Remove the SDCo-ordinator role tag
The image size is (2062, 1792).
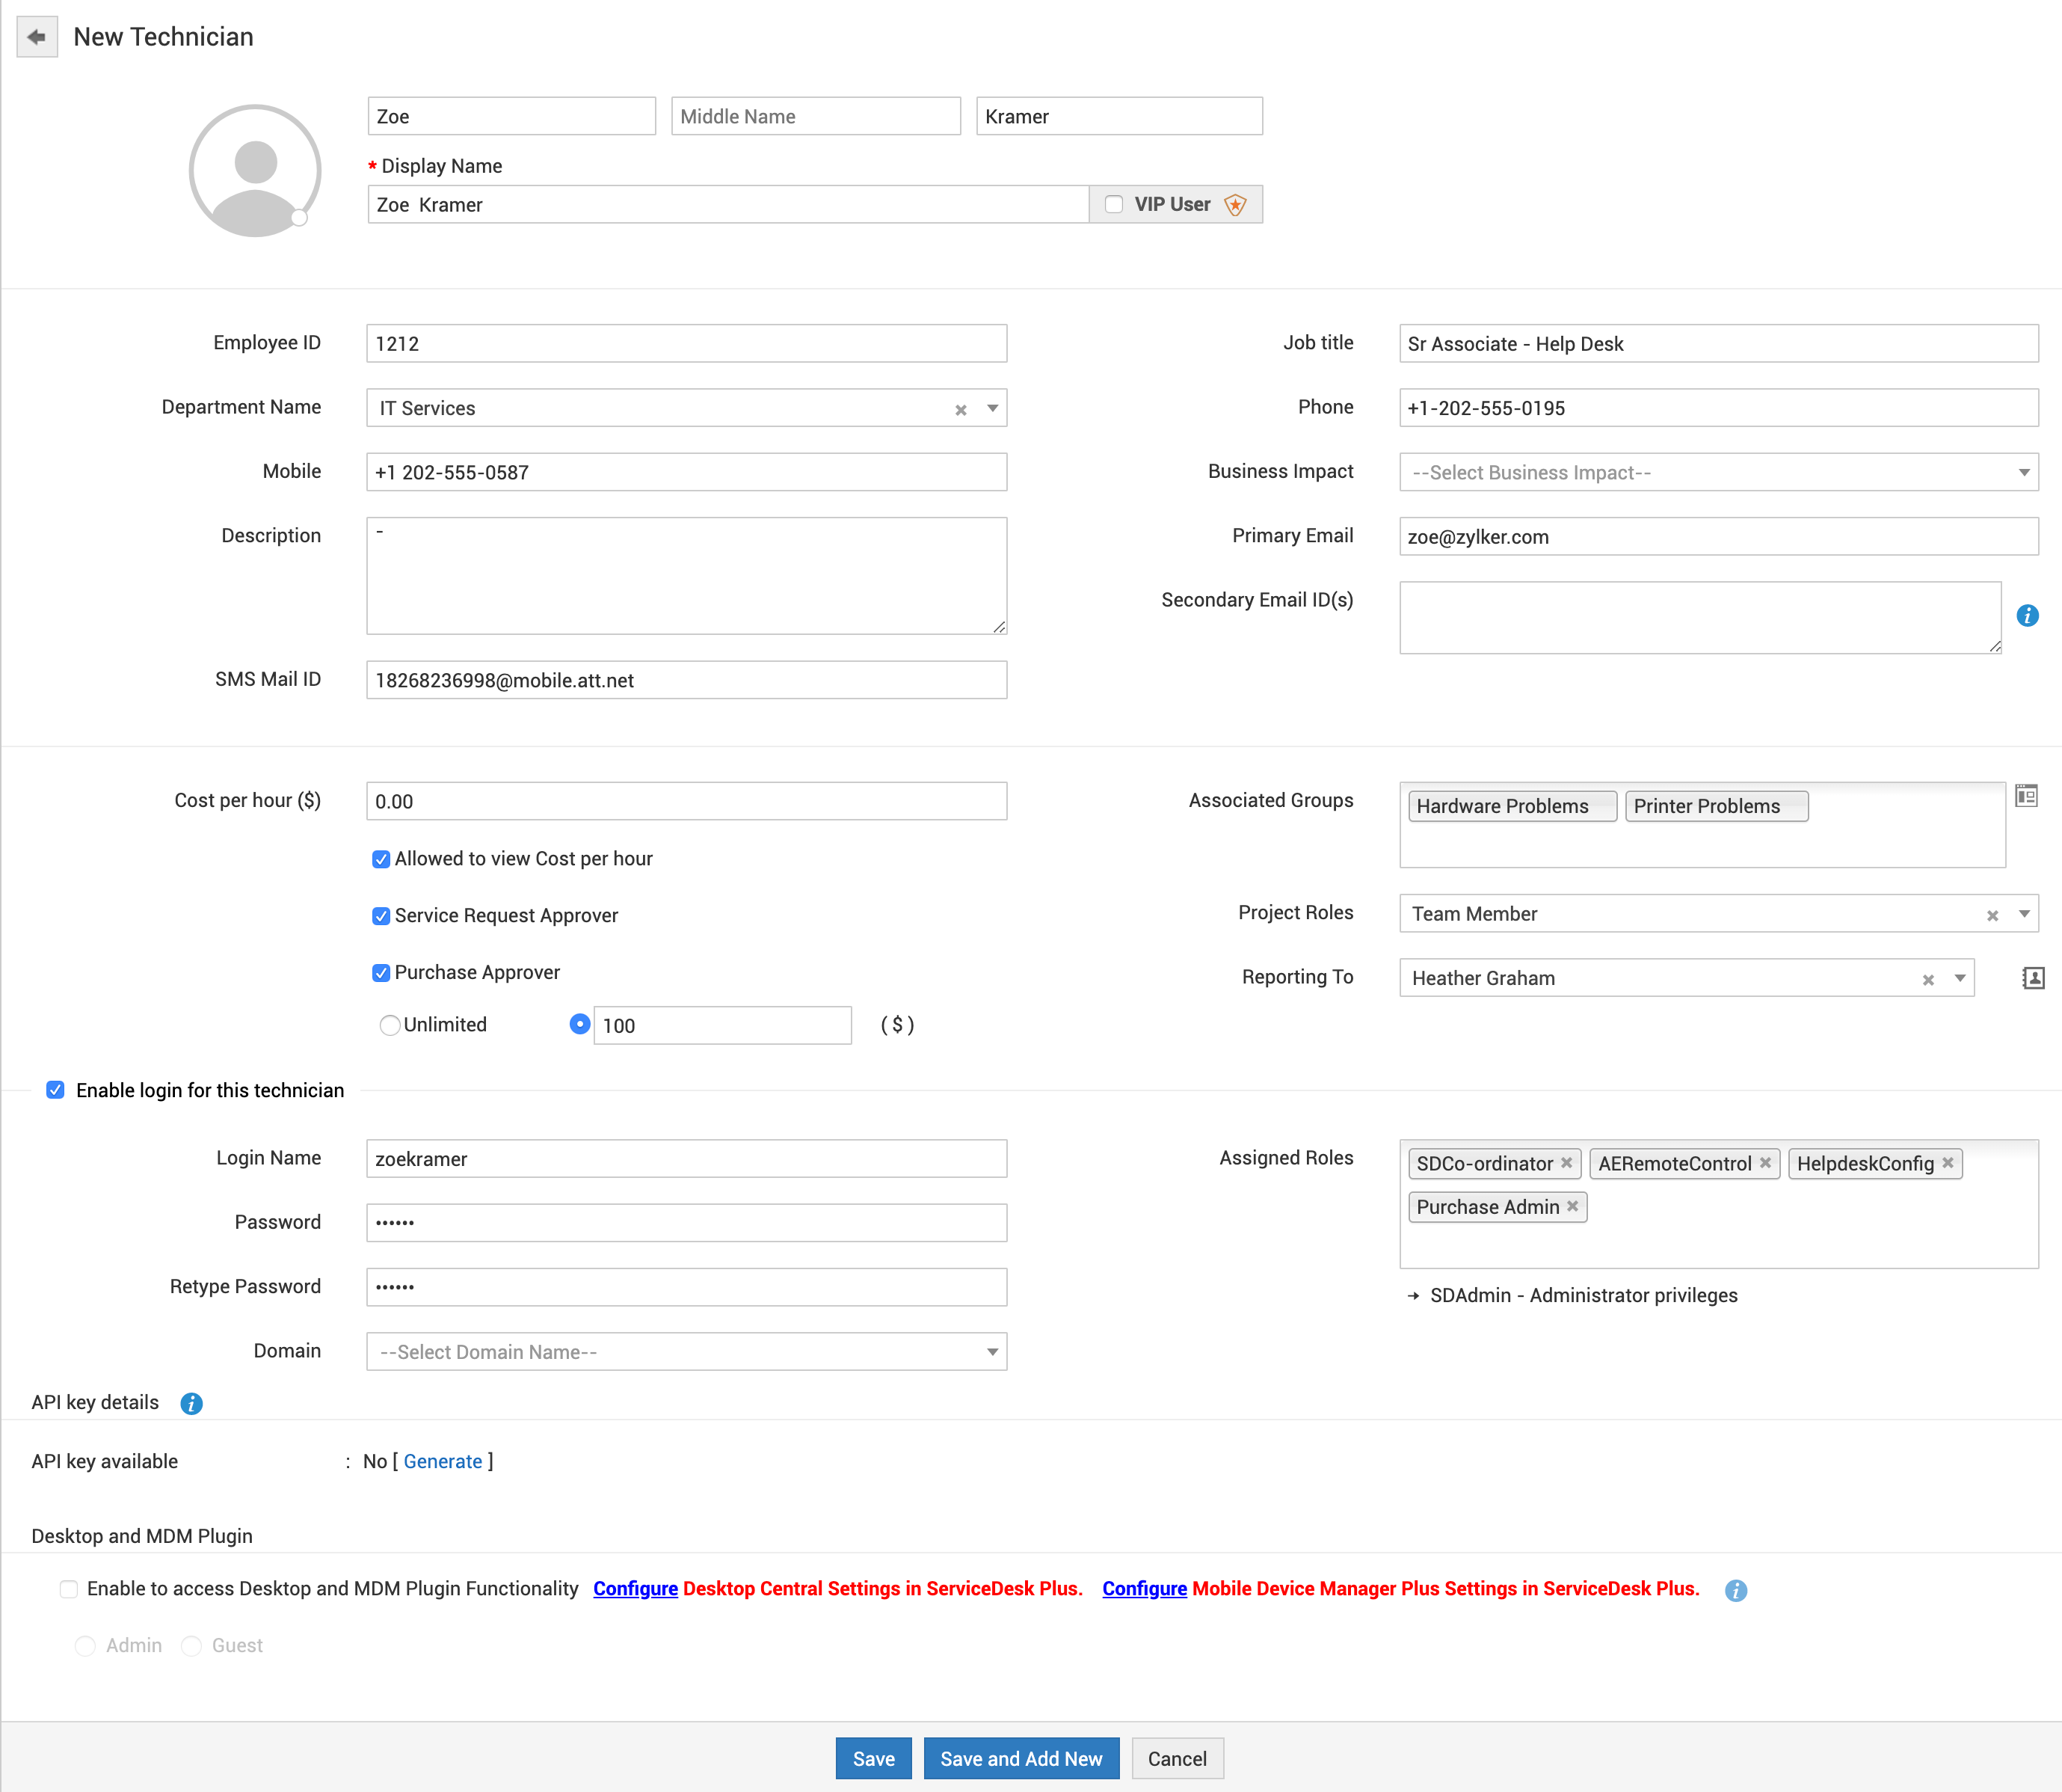(1566, 1163)
